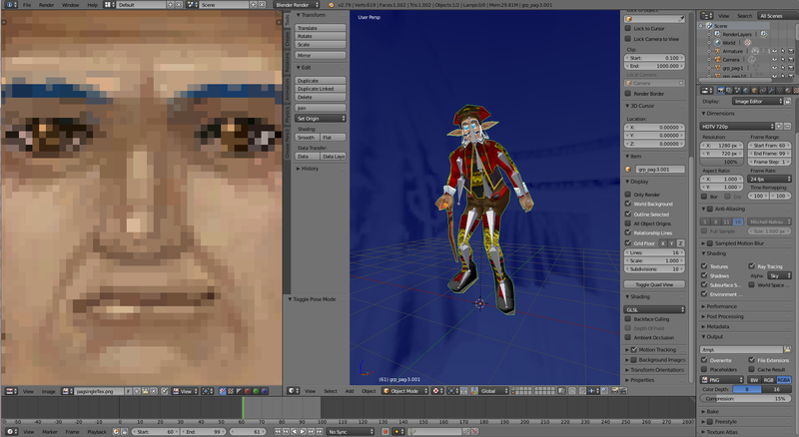Screen dimensions: 799x437
Task: Open the Render menu
Action: pos(46,5)
